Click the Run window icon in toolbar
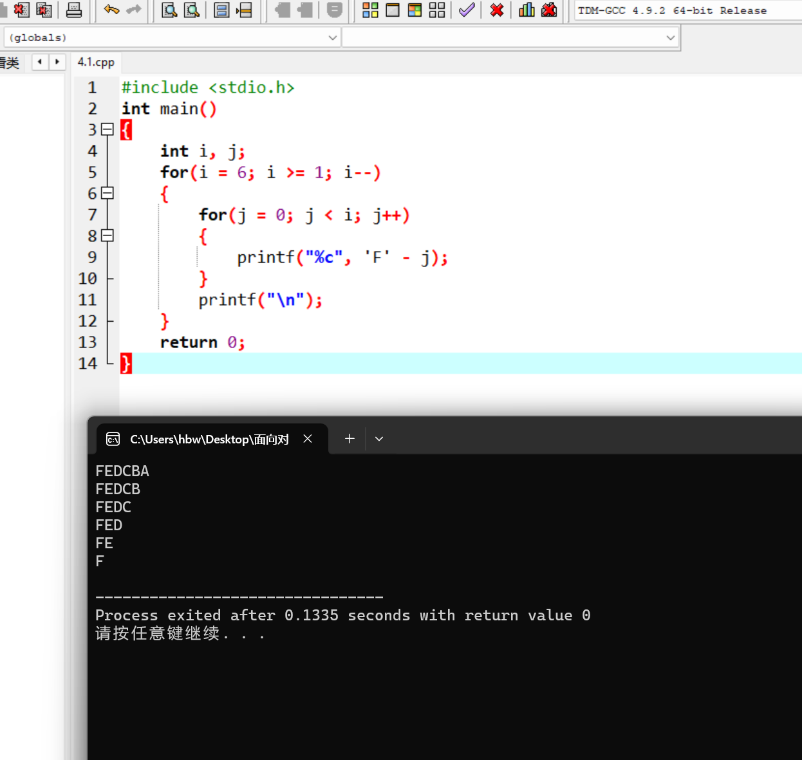The image size is (802, 760). [393, 10]
